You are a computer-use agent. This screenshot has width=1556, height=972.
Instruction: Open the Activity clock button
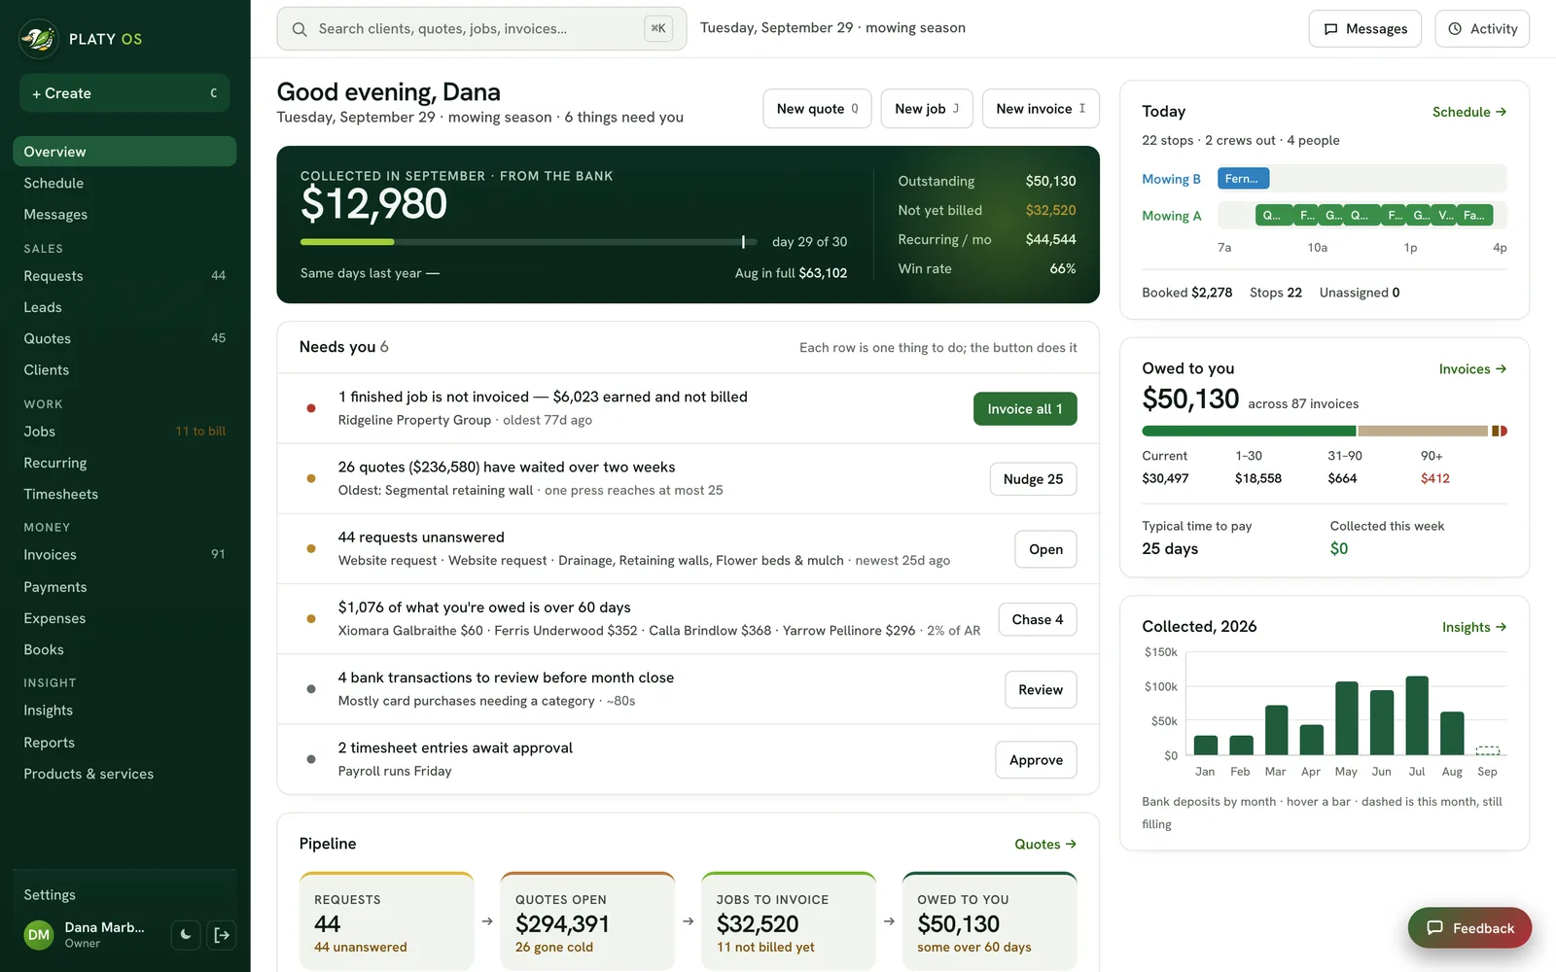click(x=1482, y=29)
